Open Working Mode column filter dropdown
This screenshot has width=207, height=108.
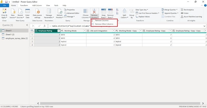(x=85, y=31)
